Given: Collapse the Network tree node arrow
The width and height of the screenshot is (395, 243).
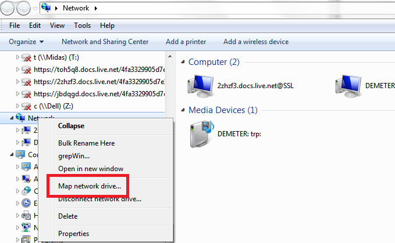Looking at the screenshot, I should point(12,118).
